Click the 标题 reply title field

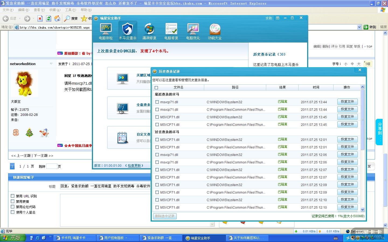pos(105,186)
